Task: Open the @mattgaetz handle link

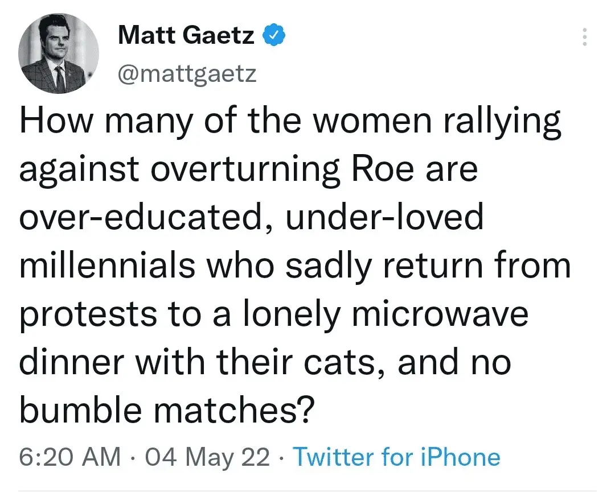Action: click(x=187, y=73)
